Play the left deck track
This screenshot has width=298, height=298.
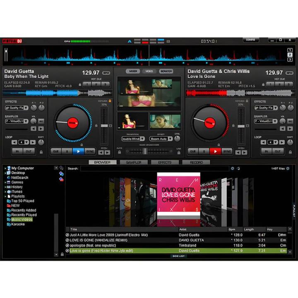[78, 151]
